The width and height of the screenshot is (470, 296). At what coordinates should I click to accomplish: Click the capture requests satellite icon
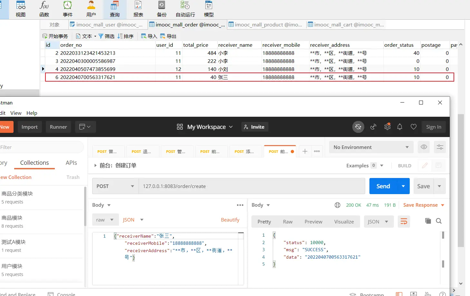[x=373, y=127]
